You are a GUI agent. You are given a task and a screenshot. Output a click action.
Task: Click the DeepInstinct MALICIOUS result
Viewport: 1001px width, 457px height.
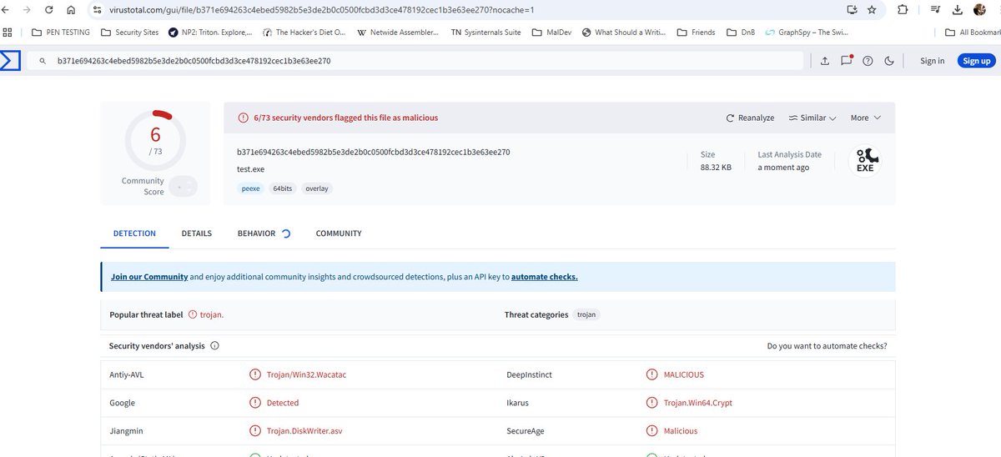pyautogui.click(x=683, y=375)
